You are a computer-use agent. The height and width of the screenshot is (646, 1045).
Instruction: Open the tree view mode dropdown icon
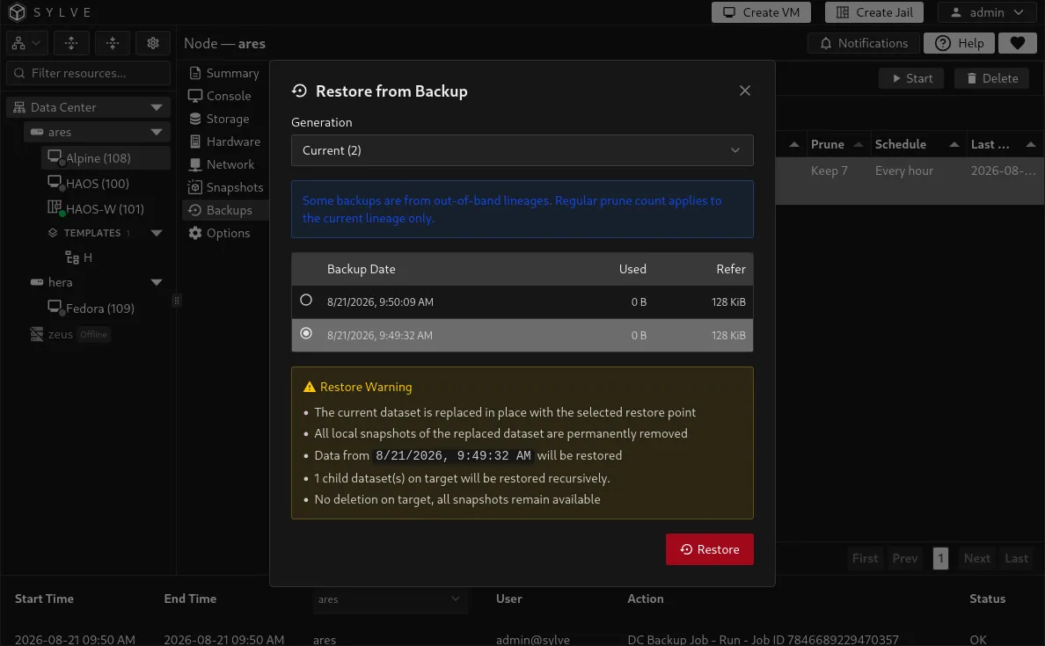[26, 43]
